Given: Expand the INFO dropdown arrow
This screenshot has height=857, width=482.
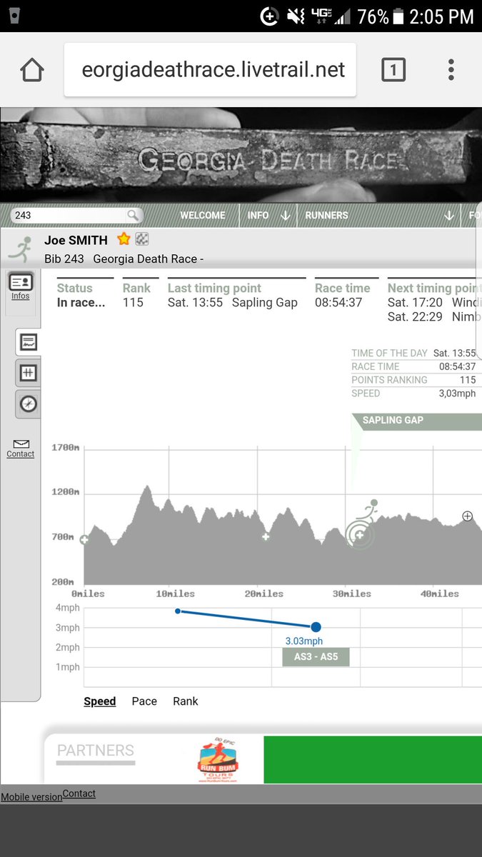Looking at the screenshot, I should pyautogui.click(x=286, y=215).
